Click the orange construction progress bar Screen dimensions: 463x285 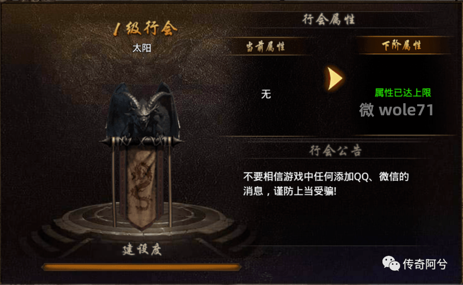142,267
